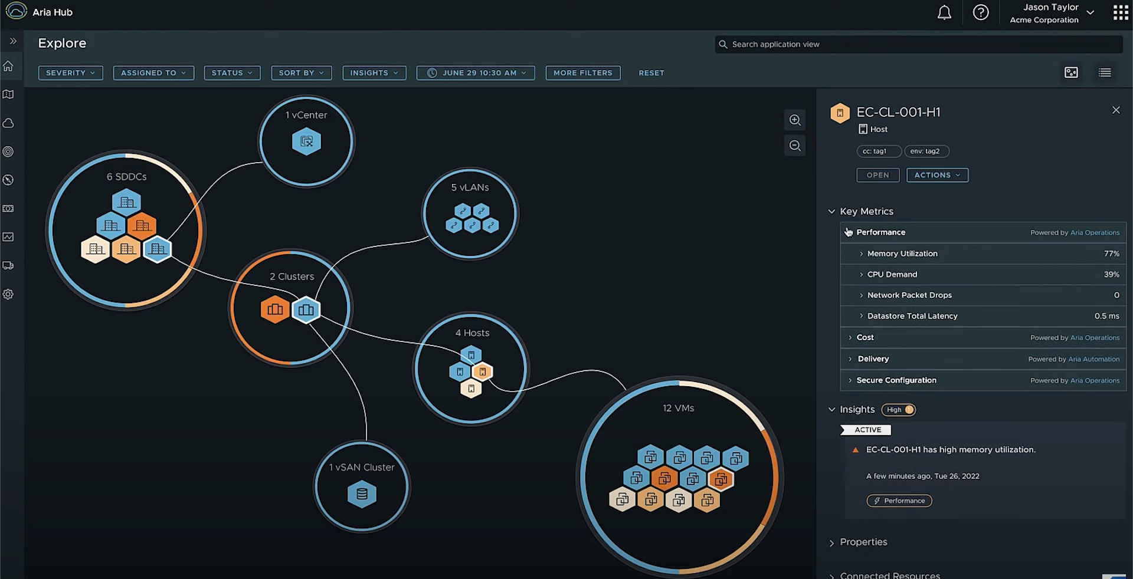Click the high memory utilization insight text

(x=951, y=450)
